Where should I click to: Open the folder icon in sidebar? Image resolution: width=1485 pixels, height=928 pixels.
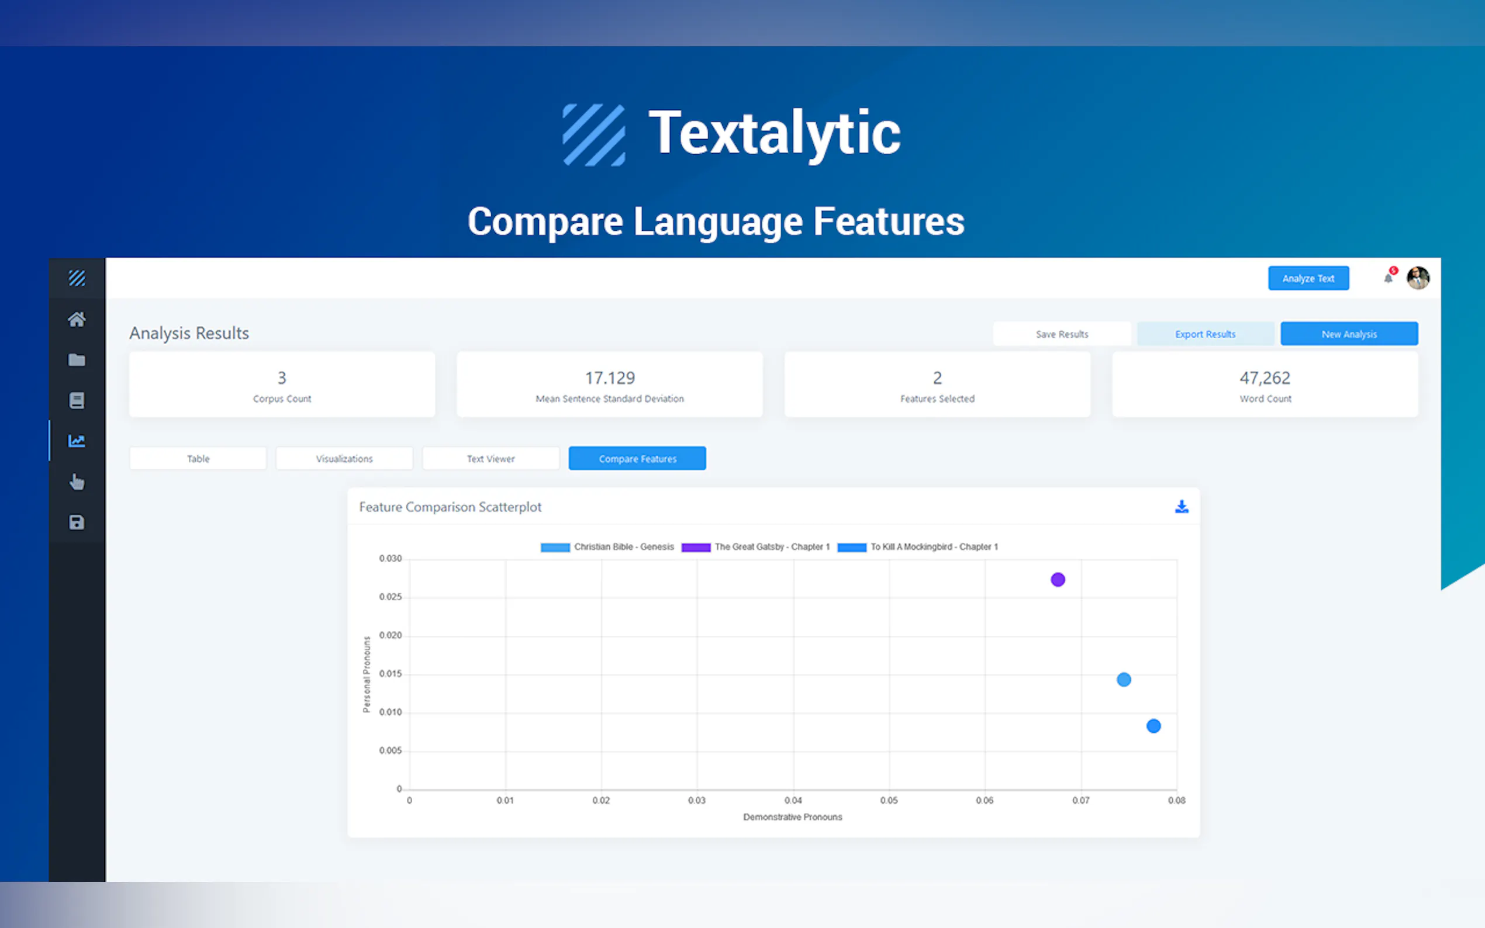click(x=77, y=359)
